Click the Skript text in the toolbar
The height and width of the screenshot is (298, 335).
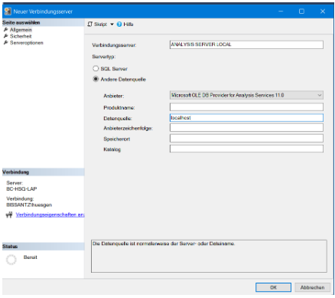(100, 25)
